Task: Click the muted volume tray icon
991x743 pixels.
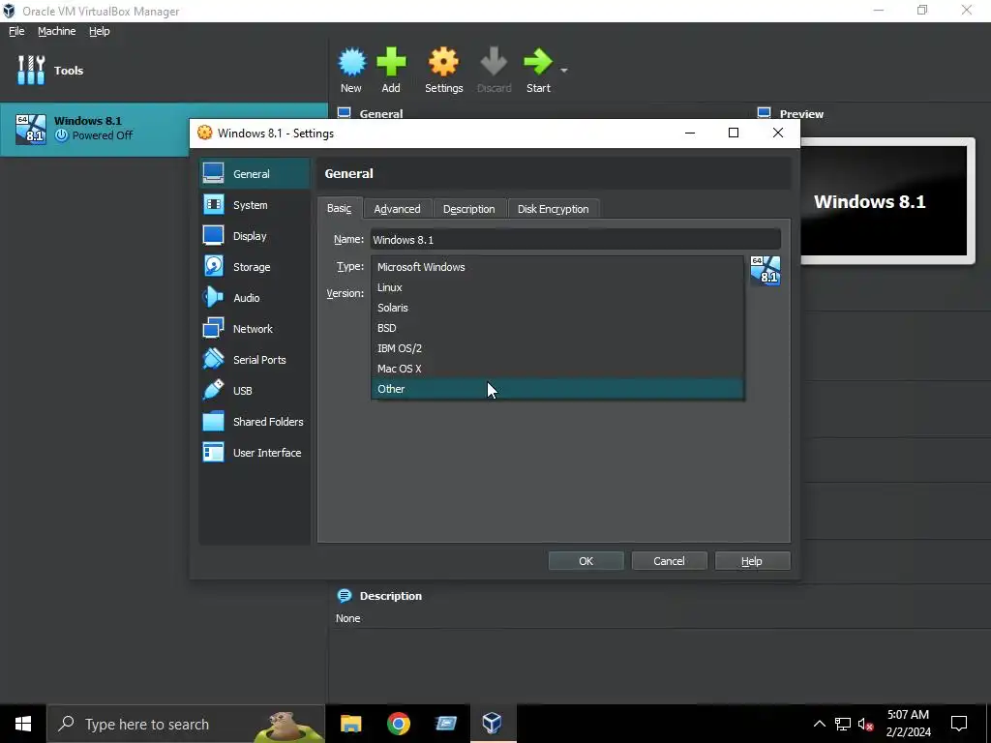Action: 865,724
